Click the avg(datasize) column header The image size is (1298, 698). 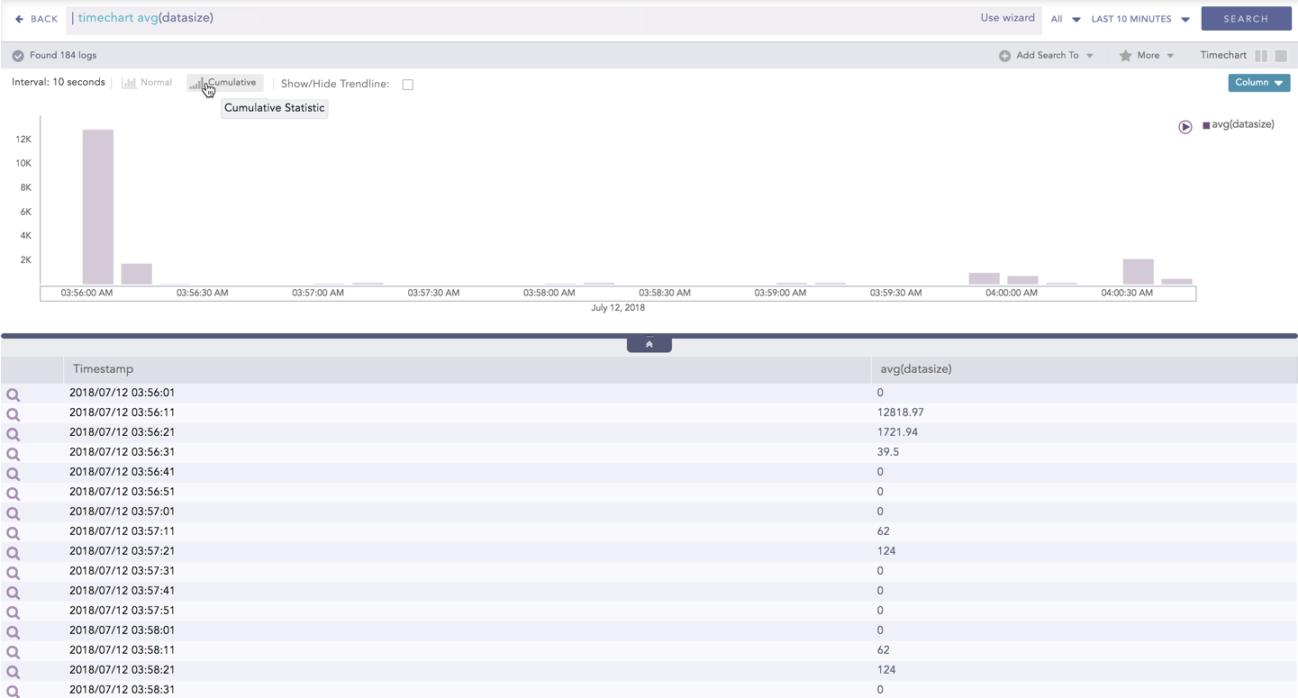916,369
